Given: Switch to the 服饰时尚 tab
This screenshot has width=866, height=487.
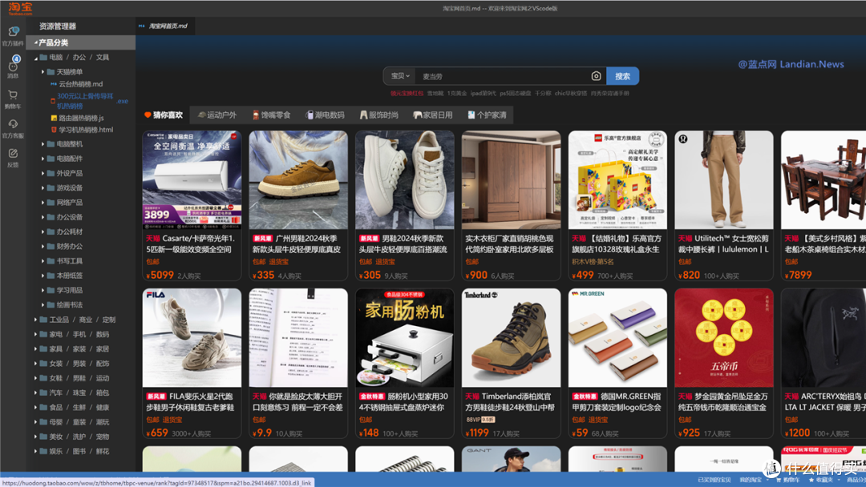Looking at the screenshot, I should coord(378,115).
